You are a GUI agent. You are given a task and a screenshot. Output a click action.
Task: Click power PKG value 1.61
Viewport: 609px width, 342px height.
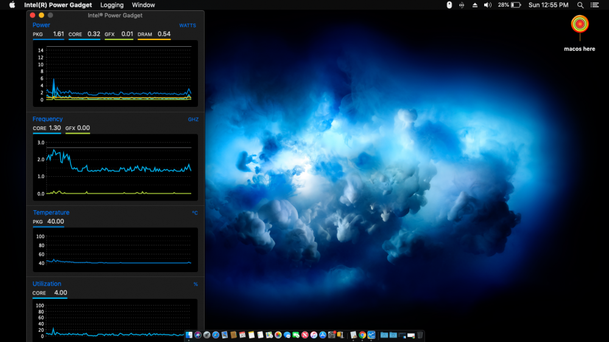point(58,34)
